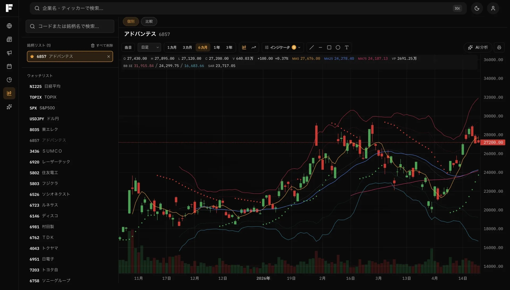Select the 1年 range tab
510x290 pixels.
217,48
